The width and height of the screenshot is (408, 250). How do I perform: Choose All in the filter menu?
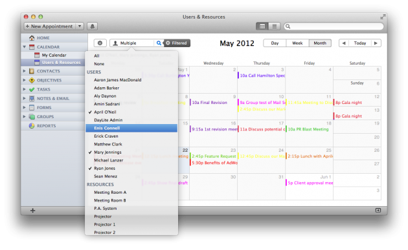(x=131, y=56)
